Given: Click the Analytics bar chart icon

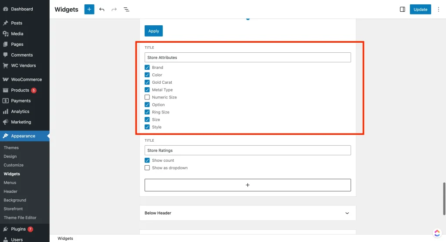Looking at the screenshot, I should tap(6, 112).
